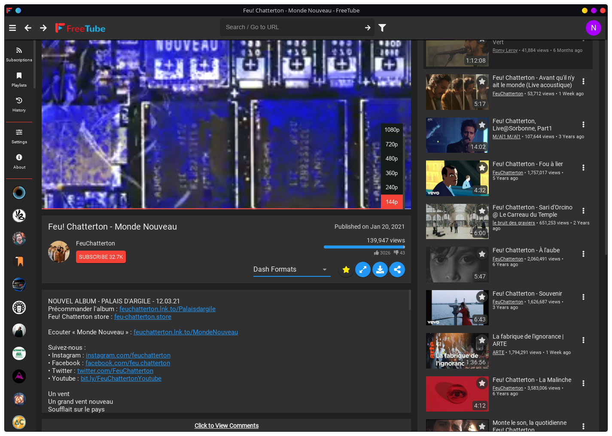612x436 pixels.
Task: Open the ARTE channel link
Action: (498, 352)
